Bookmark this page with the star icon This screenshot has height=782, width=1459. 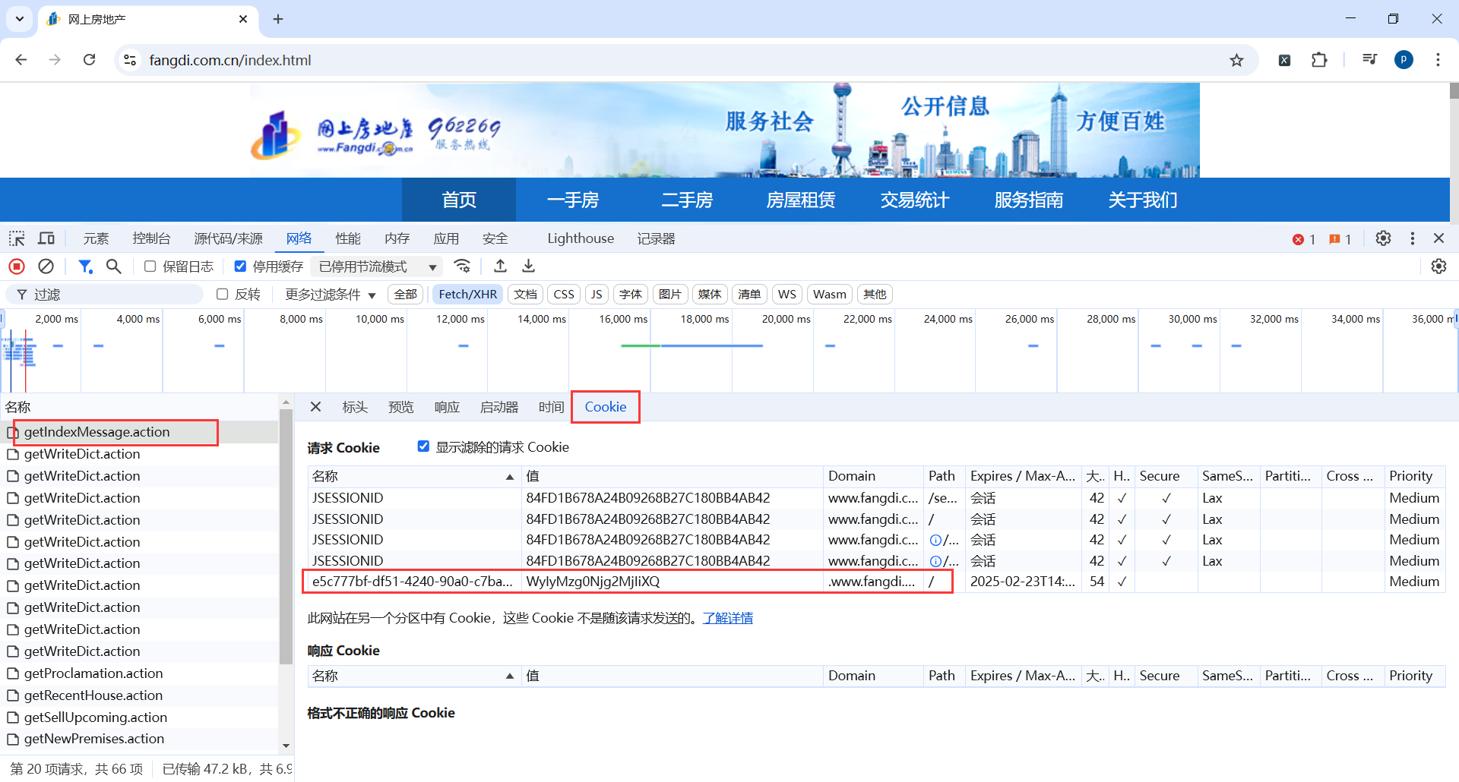coord(1237,60)
